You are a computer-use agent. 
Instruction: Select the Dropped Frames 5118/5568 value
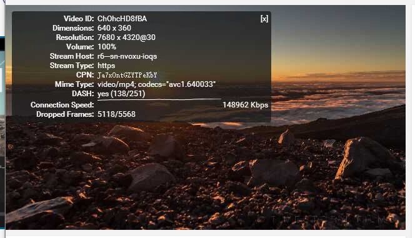(x=116, y=114)
